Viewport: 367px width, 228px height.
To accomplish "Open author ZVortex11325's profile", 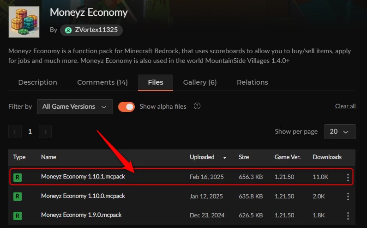I will (x=91, y=30).
